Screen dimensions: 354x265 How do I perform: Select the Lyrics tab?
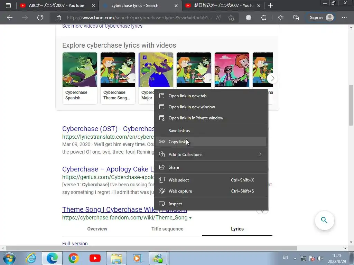(x=237, y=229)
